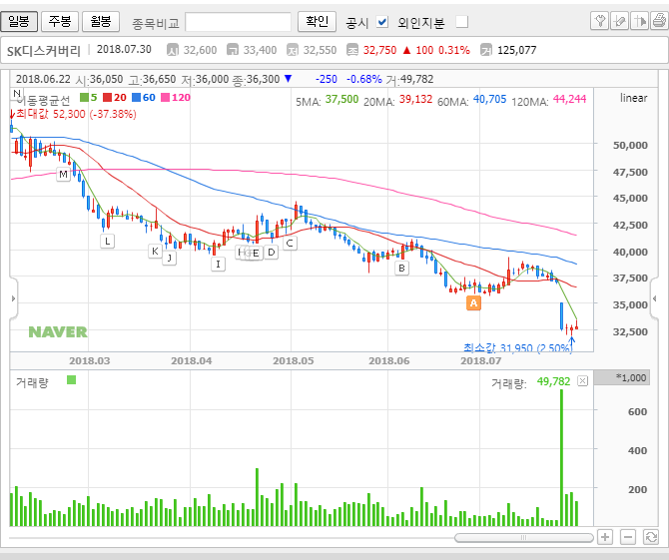Zoom out with the minus button

pyautogui.click(x=628, y=537)
